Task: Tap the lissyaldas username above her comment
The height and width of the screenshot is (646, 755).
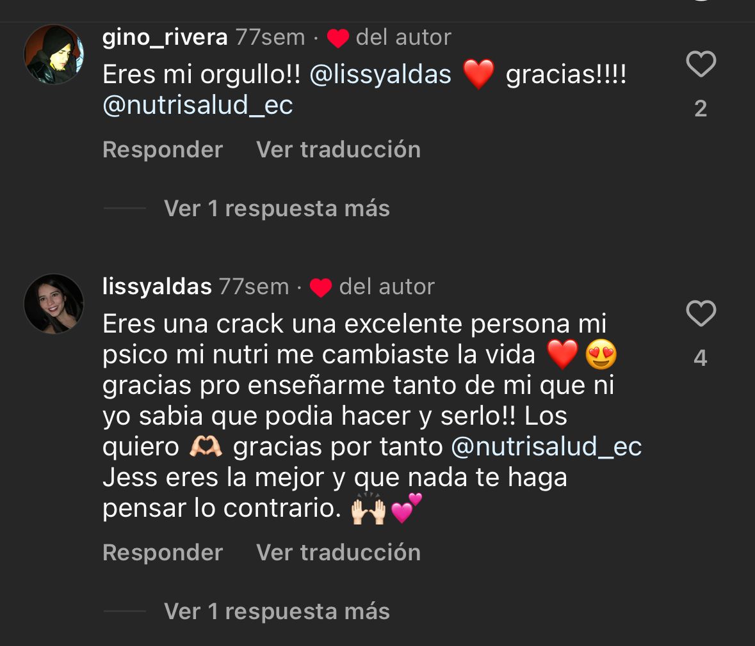Action: [157, 287]
